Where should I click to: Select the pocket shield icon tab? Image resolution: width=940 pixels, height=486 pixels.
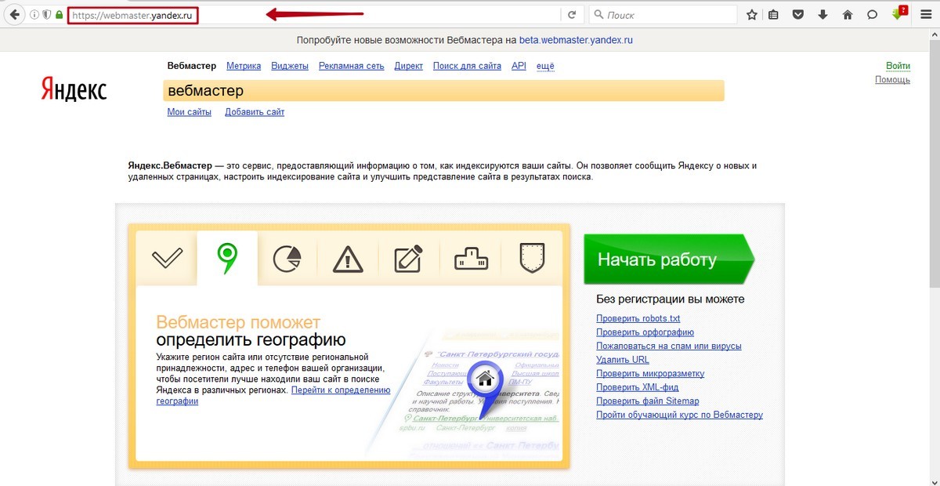(532, 256)
